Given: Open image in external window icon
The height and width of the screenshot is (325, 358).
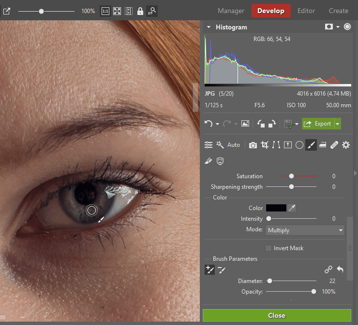Looking at the screenshot, I should coord(7,11).
